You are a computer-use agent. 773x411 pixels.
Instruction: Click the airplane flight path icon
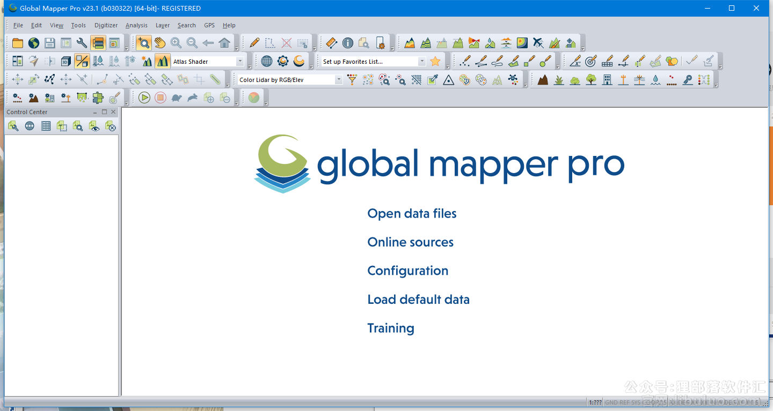538,43
